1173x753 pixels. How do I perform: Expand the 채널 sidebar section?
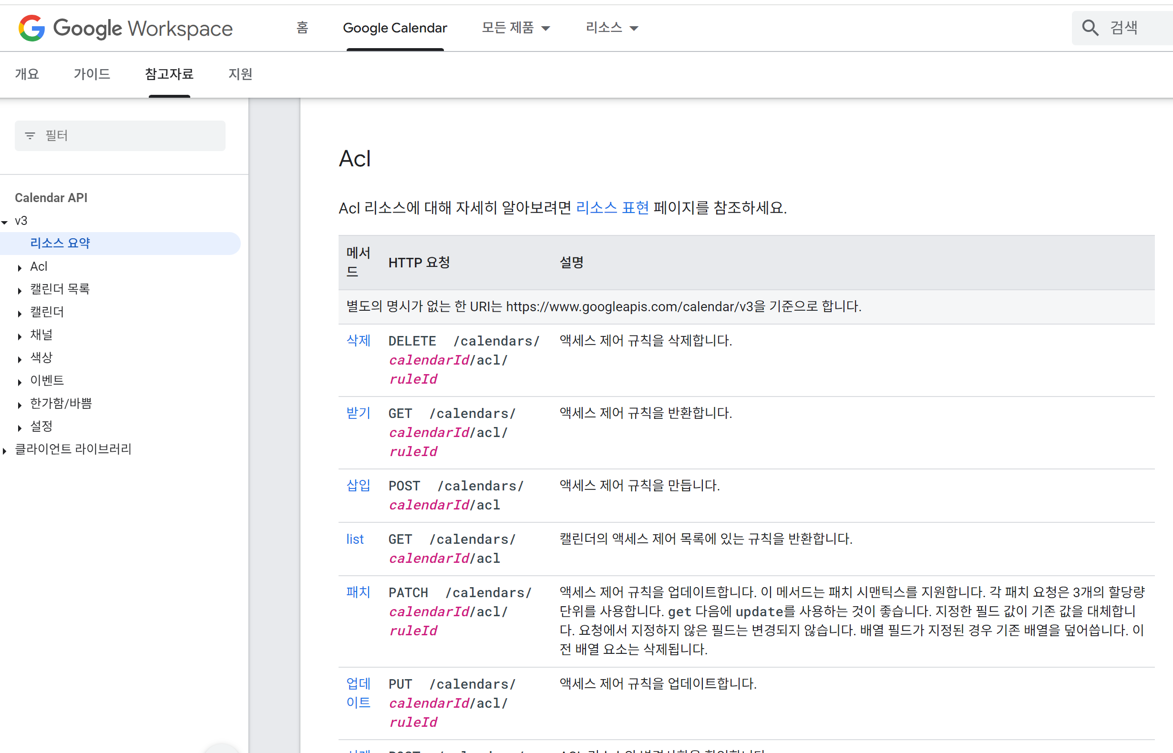pos(20,336)
